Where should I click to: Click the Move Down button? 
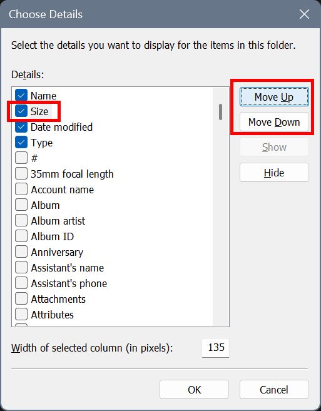tap(274, 122)
